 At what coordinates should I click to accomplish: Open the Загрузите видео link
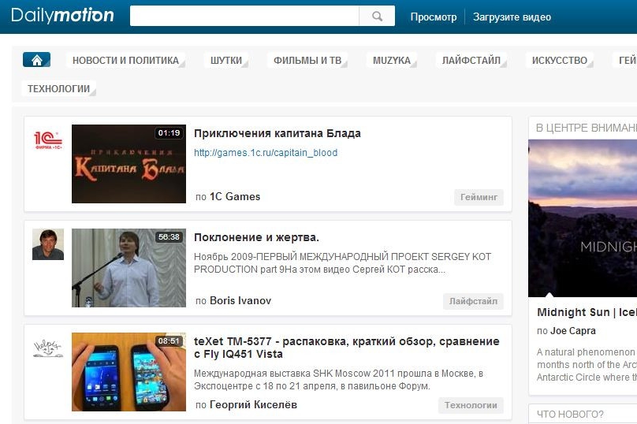(x=512, y=17)
